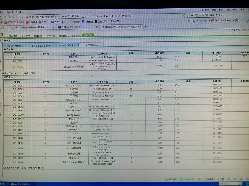Open the 百度一下 bookmark
Screen dimensions: 249x186
coord(44,22)
